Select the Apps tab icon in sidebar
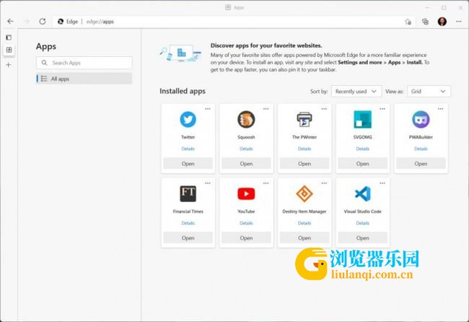 click(x=9, y=50)
